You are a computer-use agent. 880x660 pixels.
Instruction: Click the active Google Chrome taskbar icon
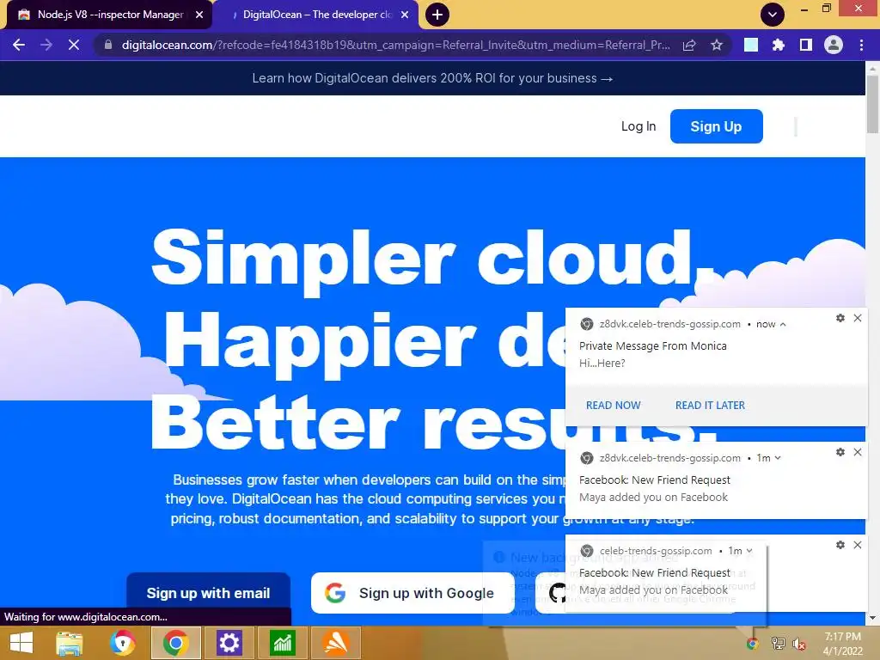[175, 643]
